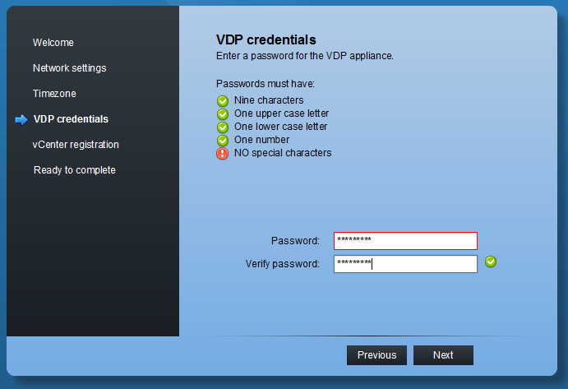Click the green check beside One number

coord(222,140)
